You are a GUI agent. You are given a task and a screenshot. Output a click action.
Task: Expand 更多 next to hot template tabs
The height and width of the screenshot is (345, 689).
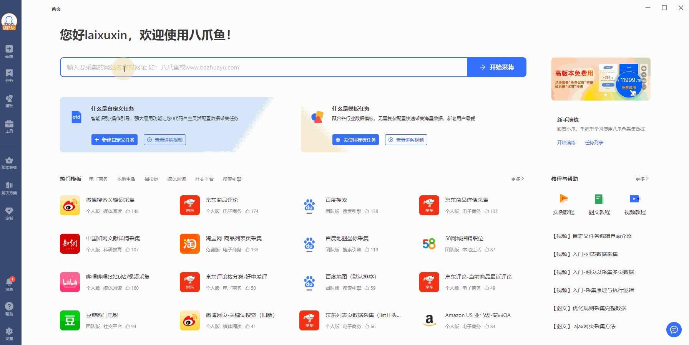click(517, 179)
